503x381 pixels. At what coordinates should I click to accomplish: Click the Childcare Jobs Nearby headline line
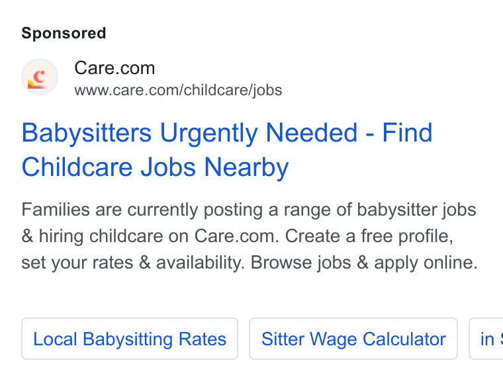tap(155, 167)
